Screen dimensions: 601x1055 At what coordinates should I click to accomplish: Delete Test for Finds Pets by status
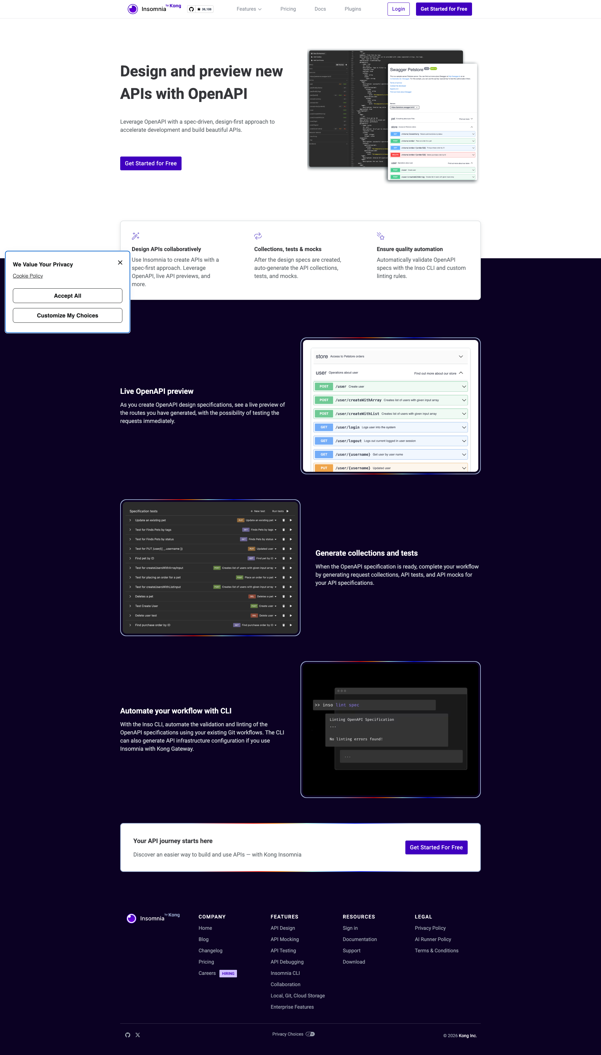pyautogui.click(x=284, y=539)
